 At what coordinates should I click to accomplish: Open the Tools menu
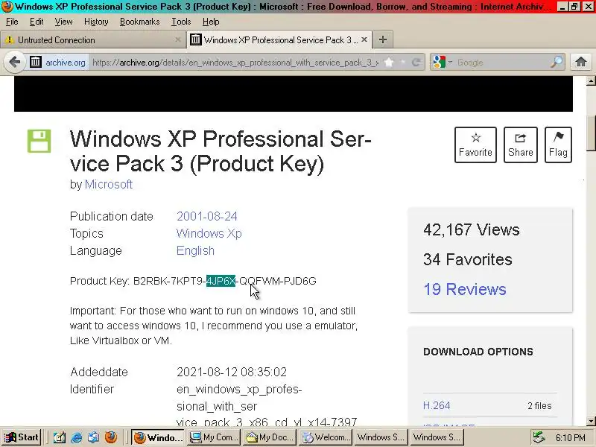(x=181, y=22)
